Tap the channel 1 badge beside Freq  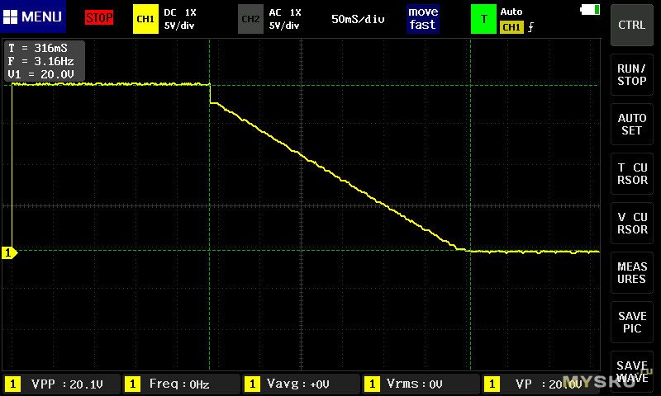(x=133, y=384)
